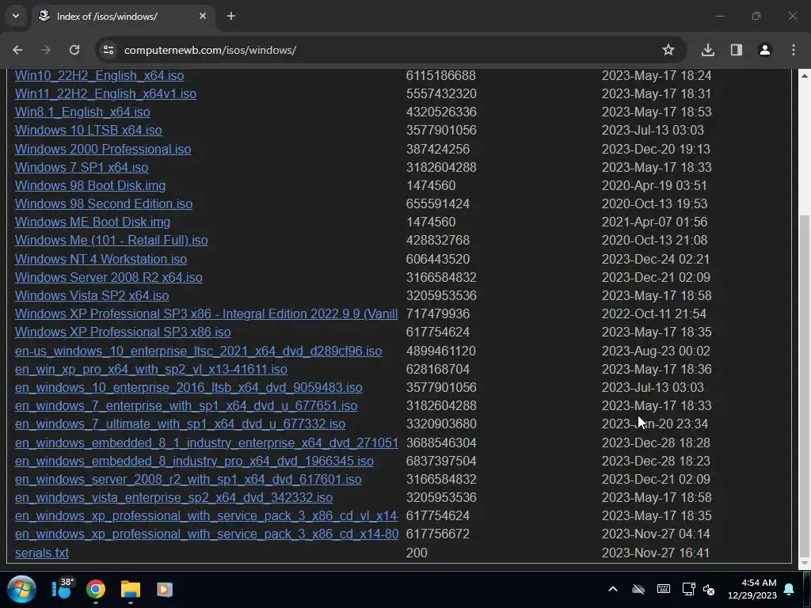
Task: Click the Show desktop strip on taskbar
Action: (808, 589)
